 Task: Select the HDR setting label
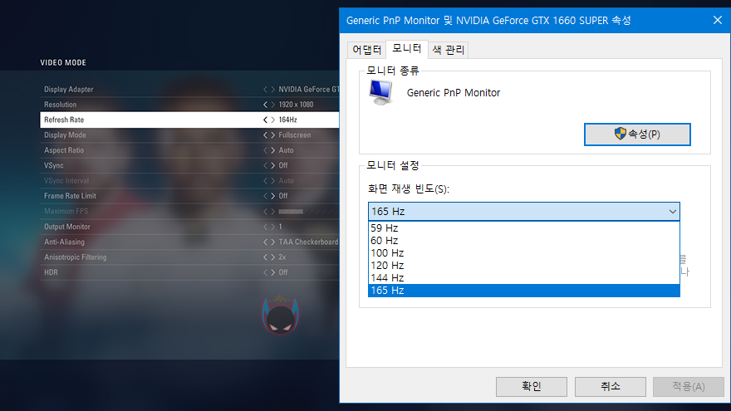tap(51, 272)
